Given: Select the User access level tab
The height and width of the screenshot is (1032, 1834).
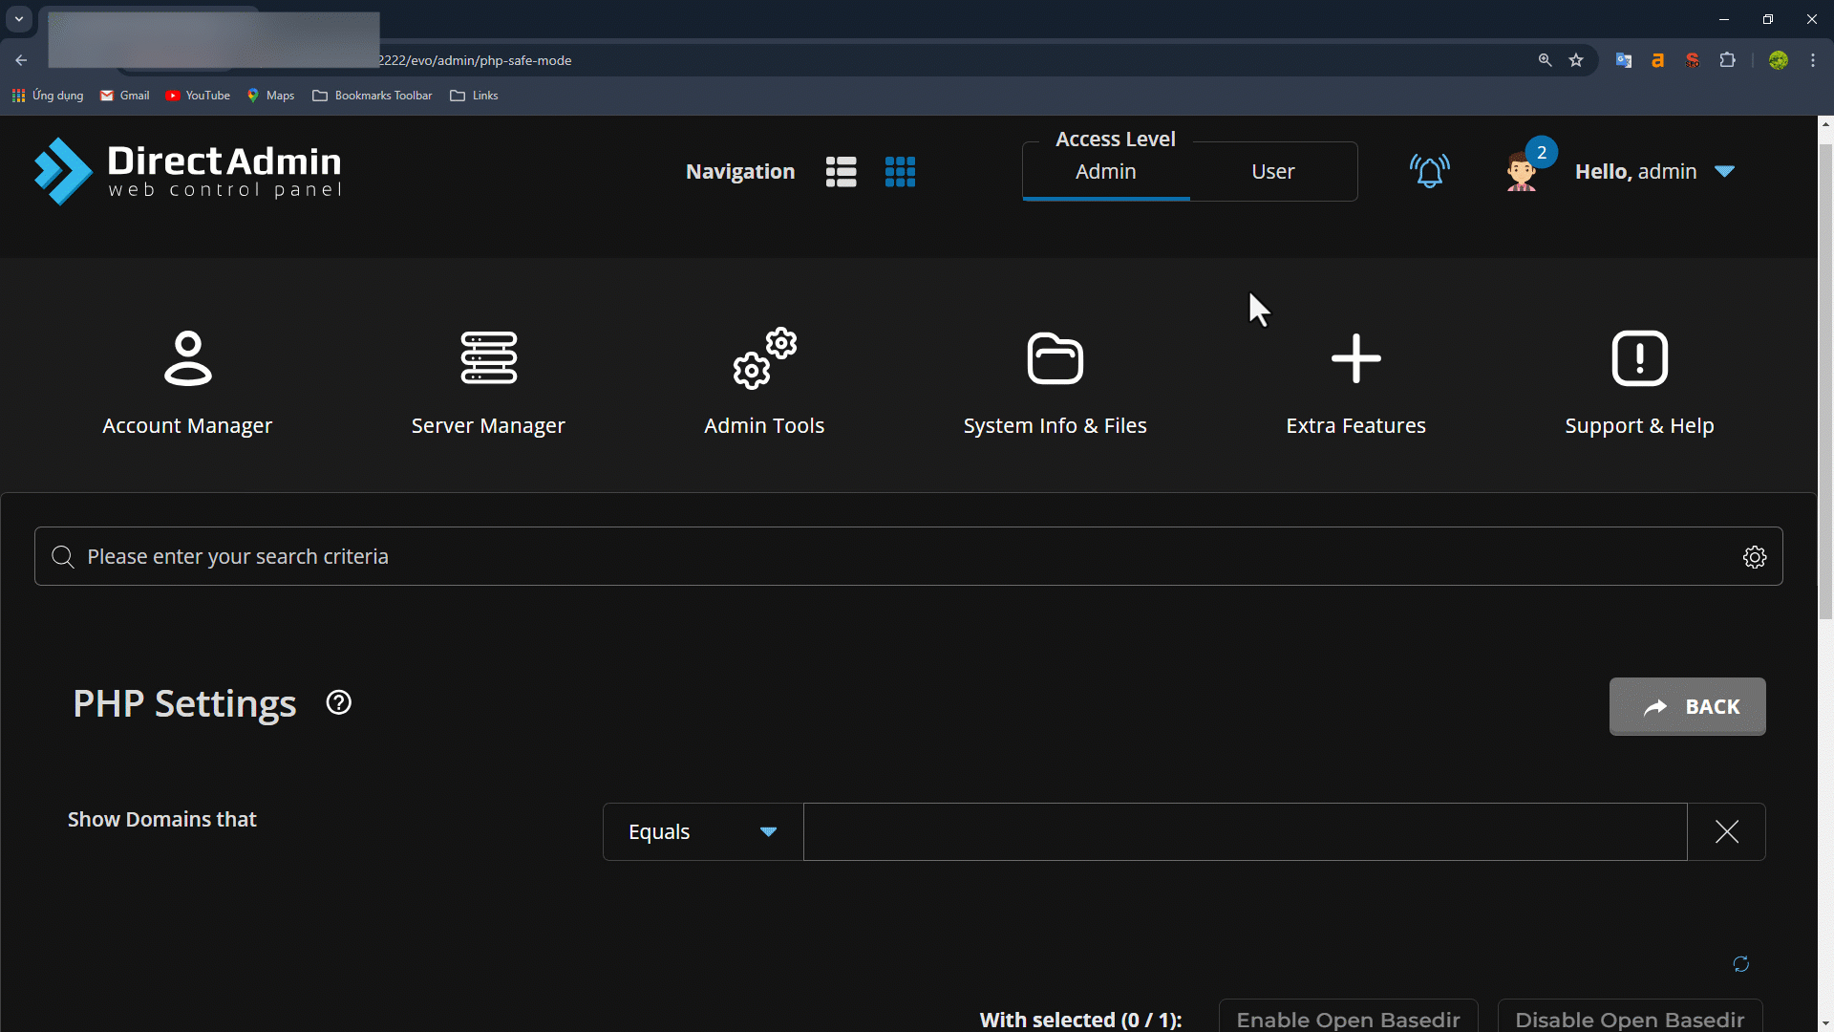Looking at the screenshot, I should [x=1273, y=171].
